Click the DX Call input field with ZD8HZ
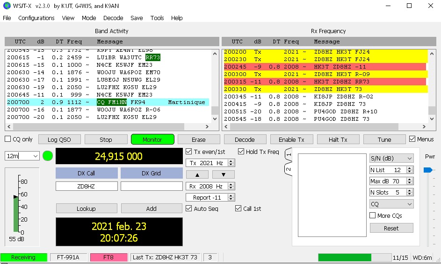 point(87,186)
